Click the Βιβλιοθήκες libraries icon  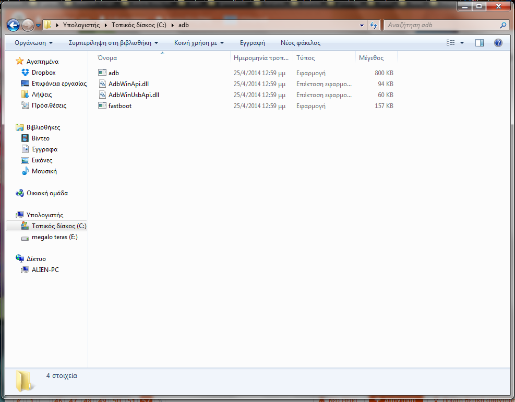click(20, 127)
